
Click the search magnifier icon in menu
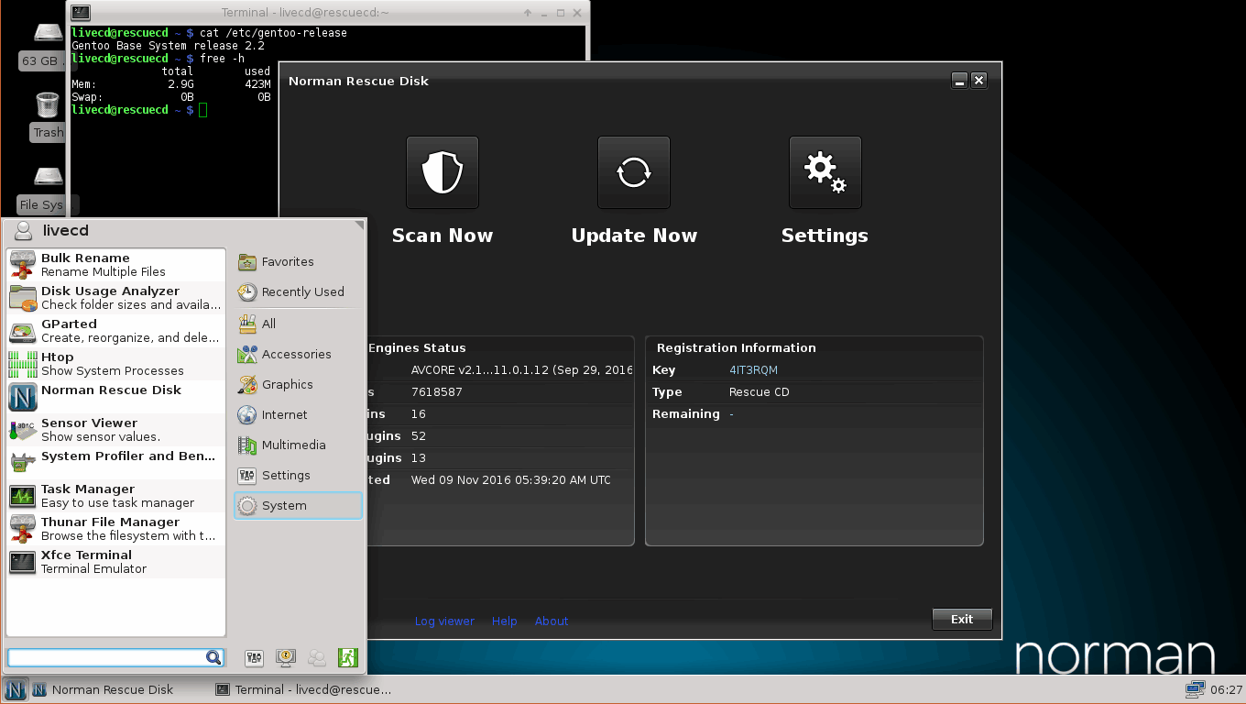[x=213, y=657]
